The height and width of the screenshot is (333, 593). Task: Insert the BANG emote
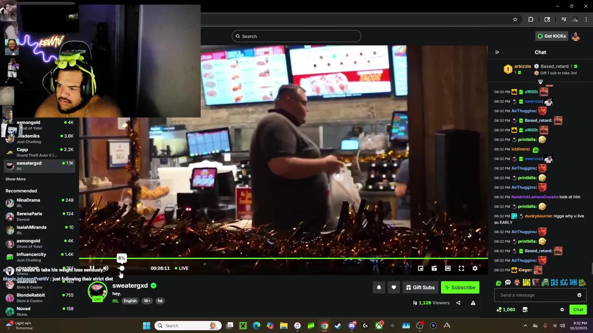click(x=526, y=283)
